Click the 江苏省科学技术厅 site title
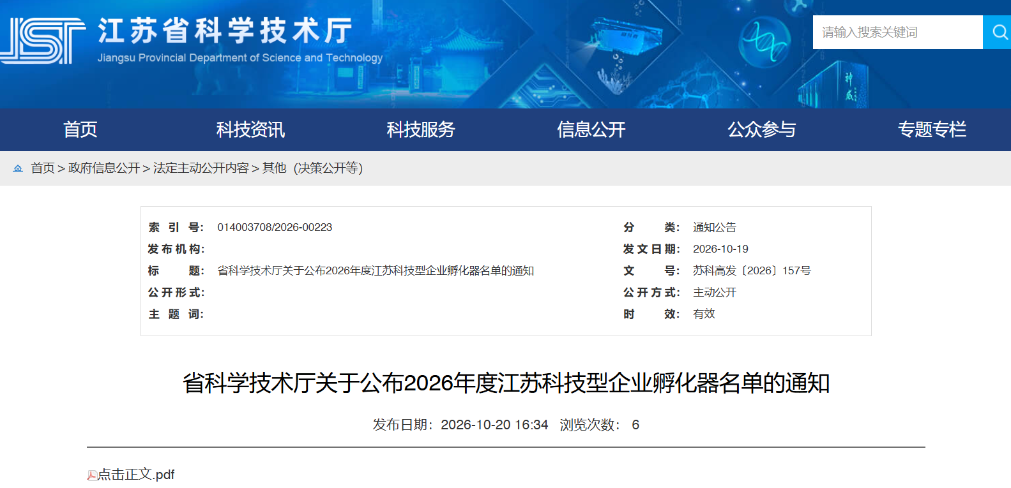The image size is (1011, 488). 225,31
